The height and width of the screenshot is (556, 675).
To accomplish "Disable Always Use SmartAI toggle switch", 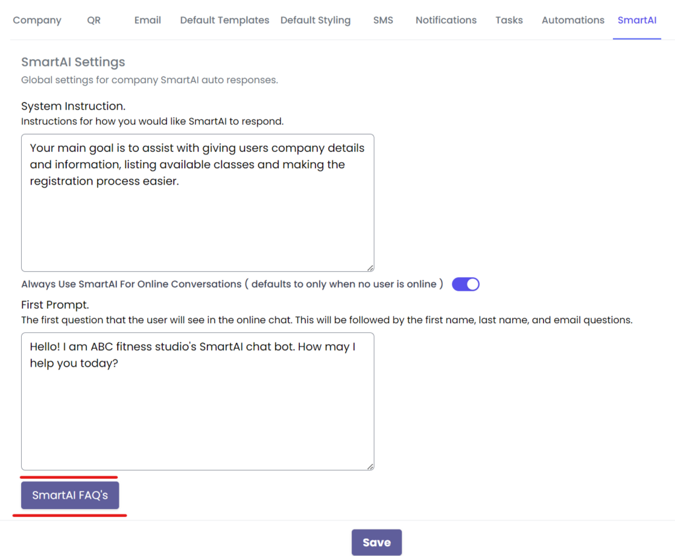I will [x=465, y=284].
